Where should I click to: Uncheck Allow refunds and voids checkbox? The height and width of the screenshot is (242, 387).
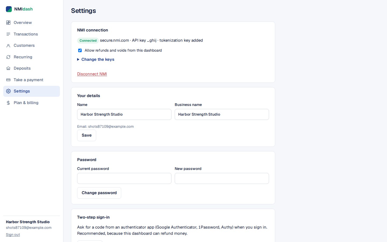coord(80,50)
